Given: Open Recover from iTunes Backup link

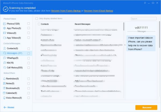Looking at the screenshot, I should click(x=66, y=11).
